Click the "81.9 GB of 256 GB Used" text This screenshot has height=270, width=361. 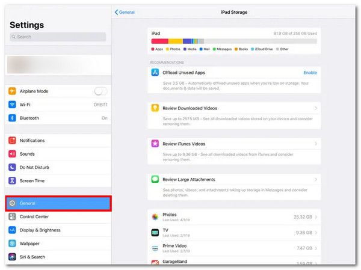(x=295, y=34)
